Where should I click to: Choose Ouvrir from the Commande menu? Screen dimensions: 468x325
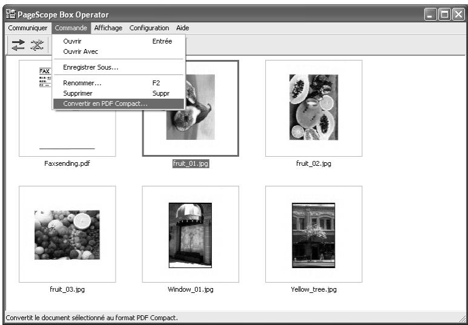point(119,42)
